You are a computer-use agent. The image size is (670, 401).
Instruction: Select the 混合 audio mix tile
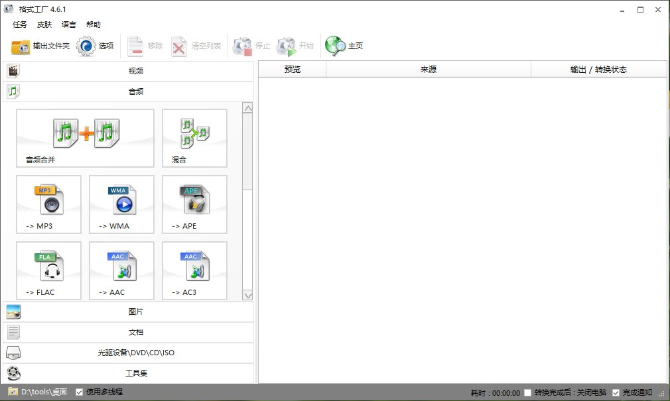[x=194, y=138]
